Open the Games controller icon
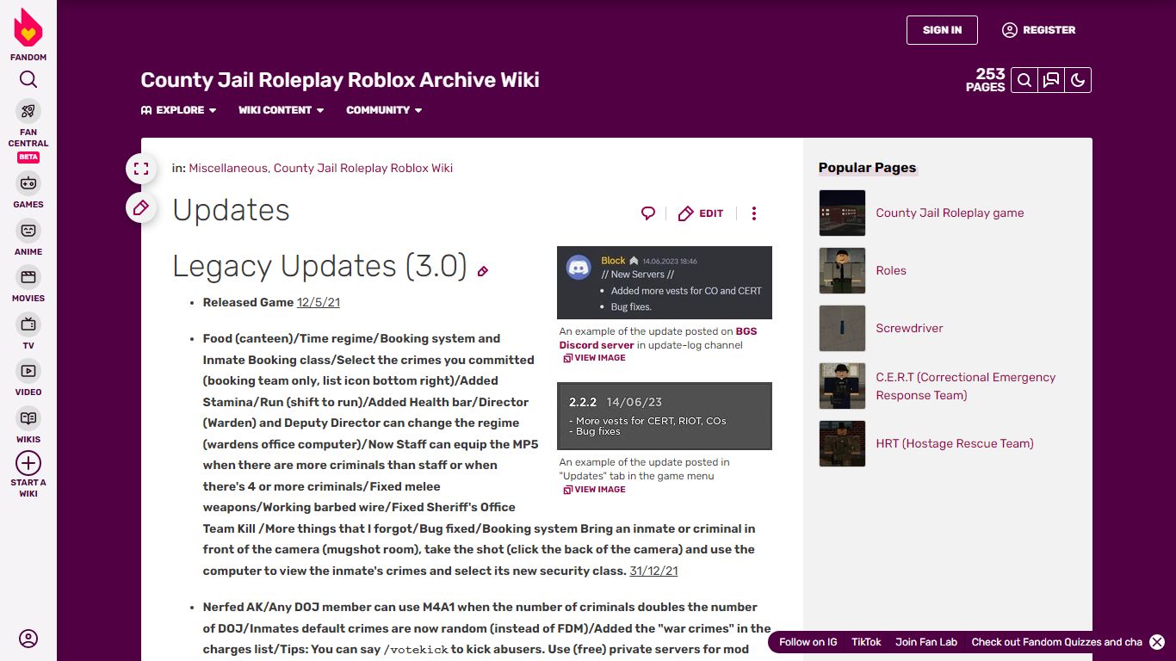Image resolution: width=1176 pixels, height=661 pixels. [28, 183]
